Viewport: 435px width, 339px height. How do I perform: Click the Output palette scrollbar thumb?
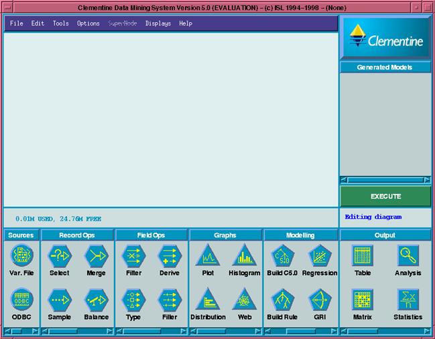point(363,331)
